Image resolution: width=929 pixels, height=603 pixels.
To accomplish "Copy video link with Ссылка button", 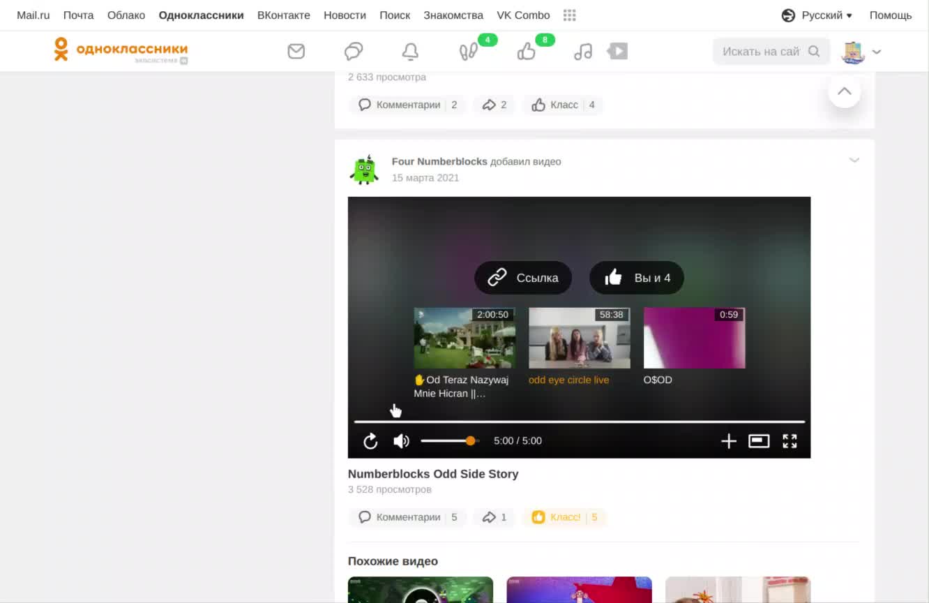I will (x=523, y=278).
